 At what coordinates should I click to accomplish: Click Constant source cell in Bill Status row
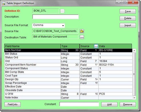pos(89,54)
